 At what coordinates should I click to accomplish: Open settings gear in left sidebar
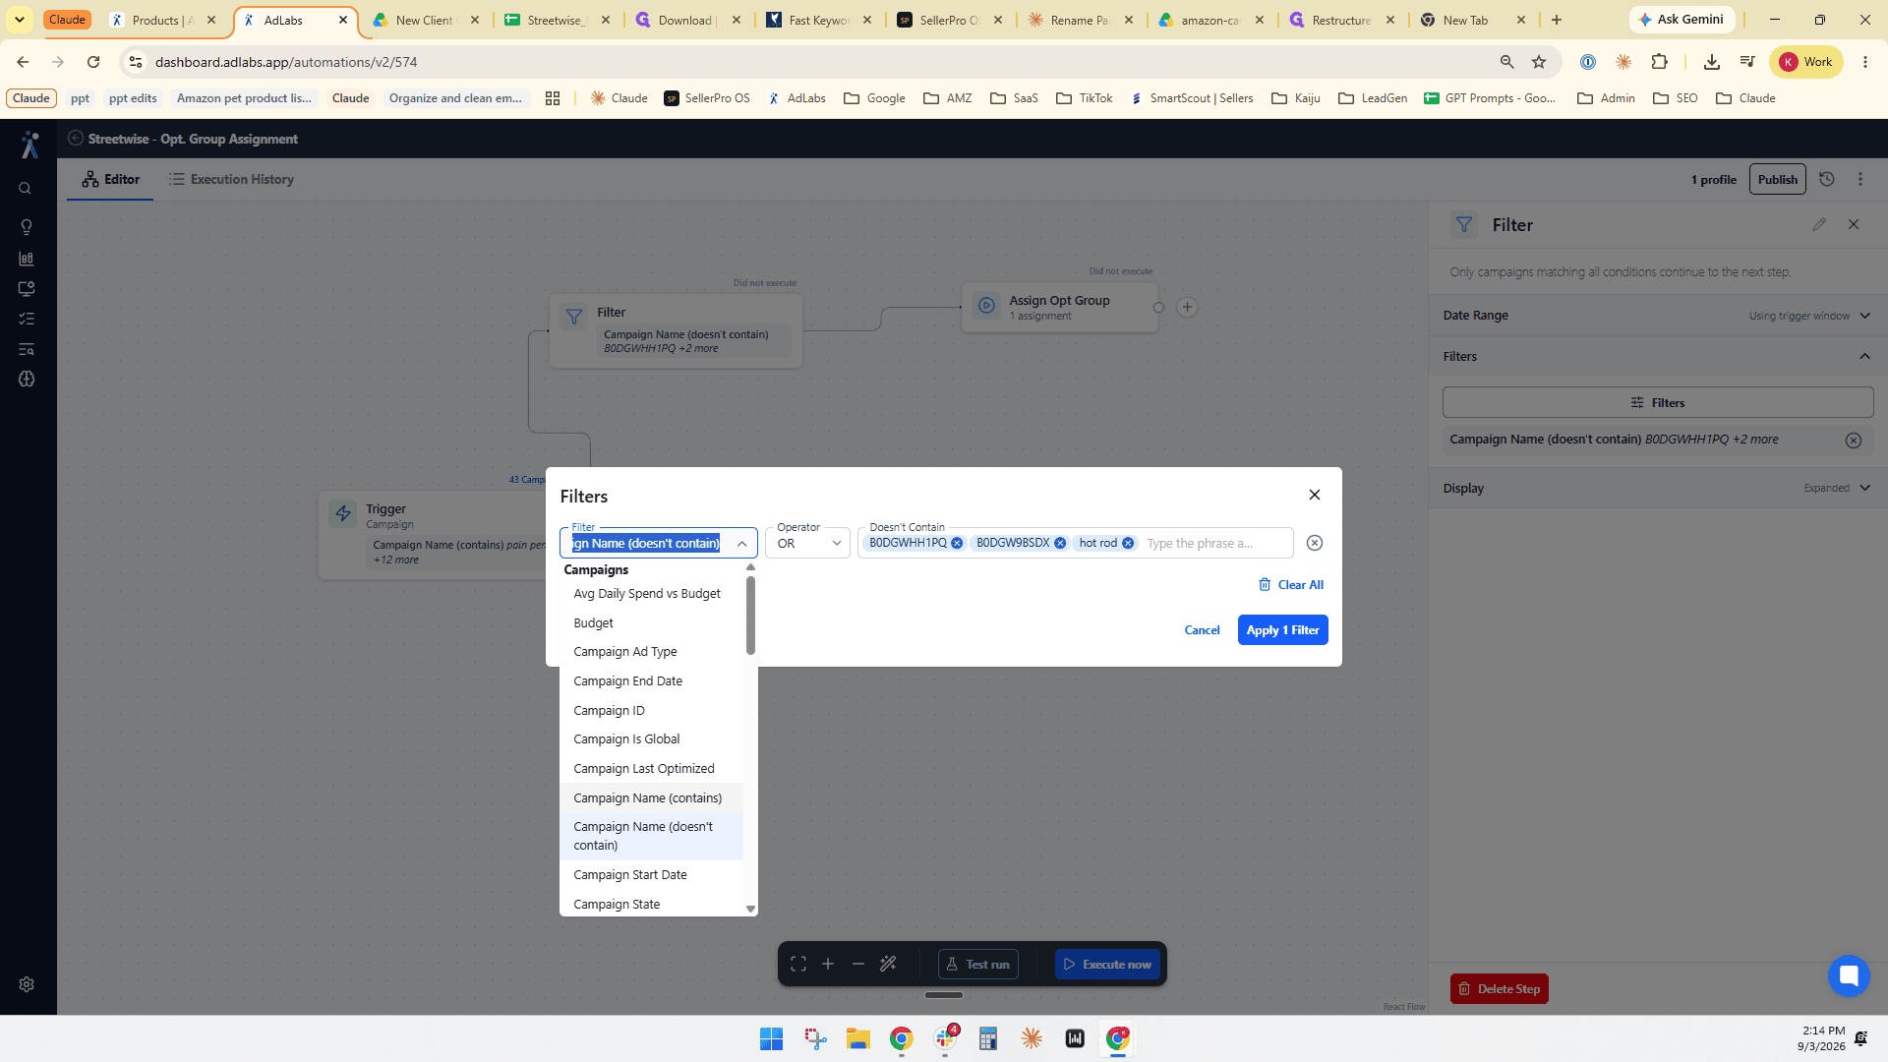tap(27, 984)
